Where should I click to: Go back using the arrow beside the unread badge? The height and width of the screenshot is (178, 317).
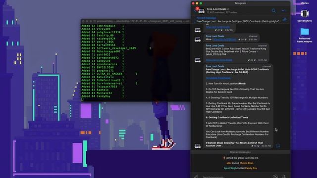195,10
